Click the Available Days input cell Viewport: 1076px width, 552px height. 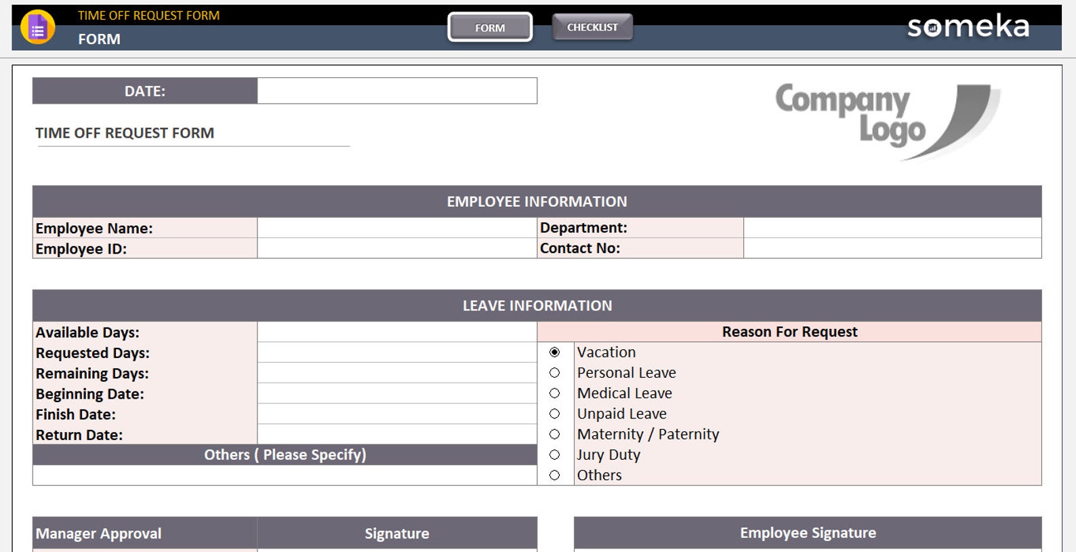coord(397,332)
